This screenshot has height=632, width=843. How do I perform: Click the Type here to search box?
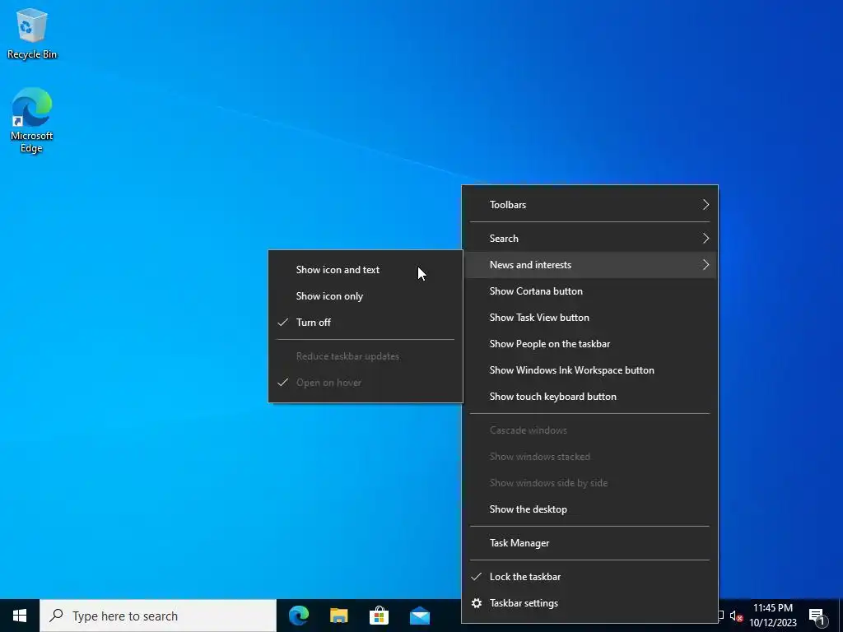(x=158, y=616)
